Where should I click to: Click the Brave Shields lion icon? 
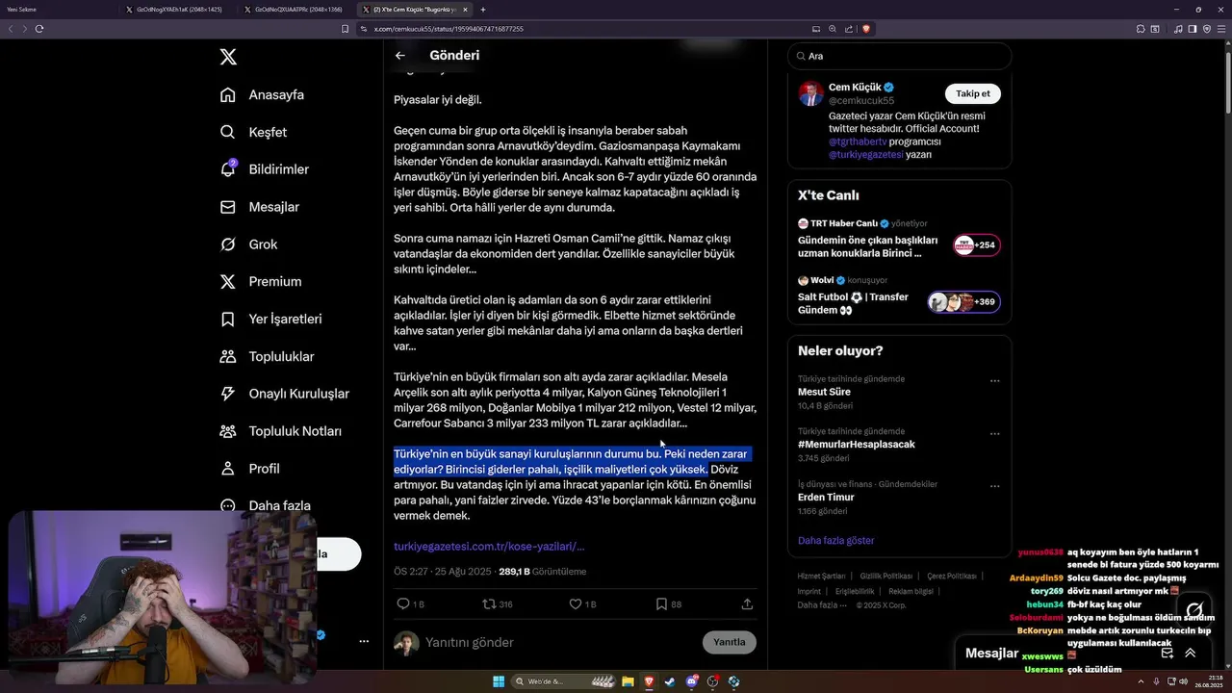pos(866,29)
